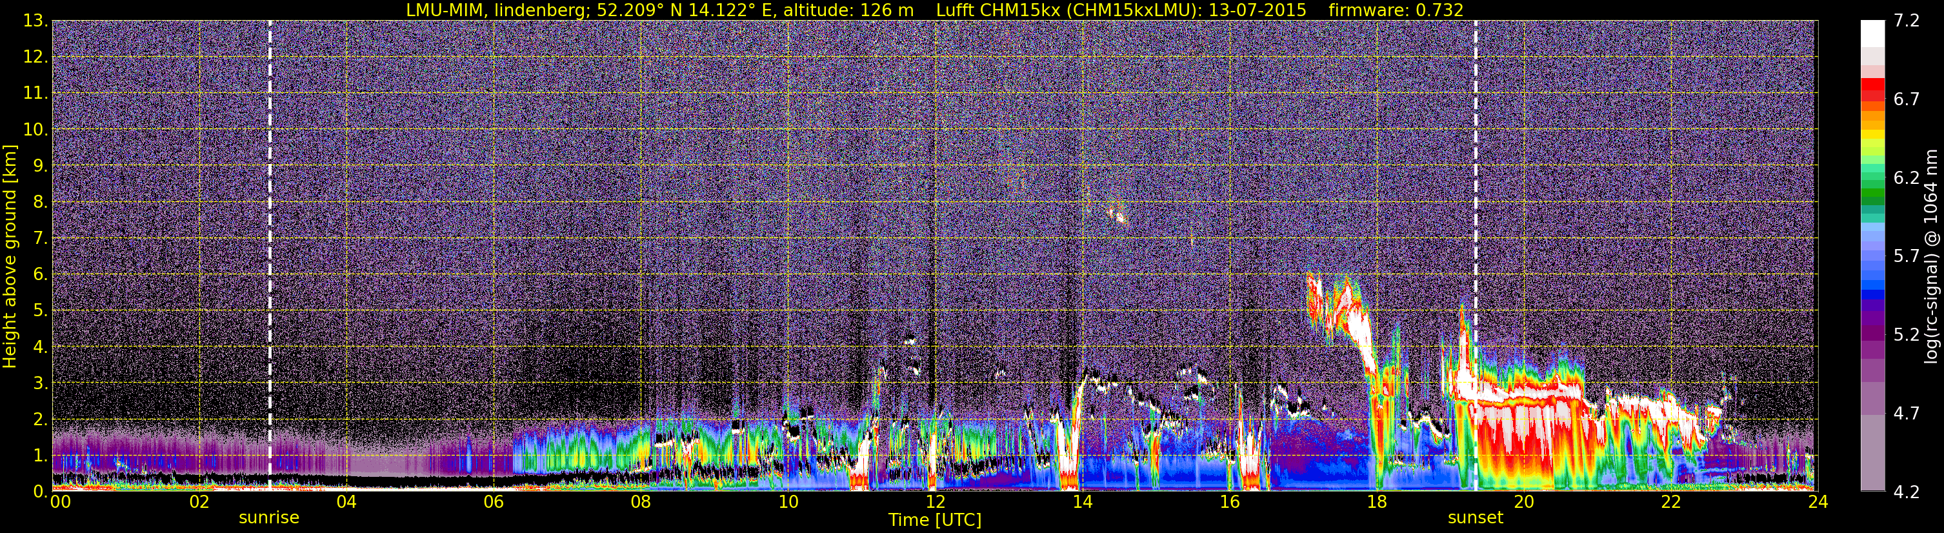Click the height axis tick '4.'
The image size is (1944, 533).
[x=41, y=347]
